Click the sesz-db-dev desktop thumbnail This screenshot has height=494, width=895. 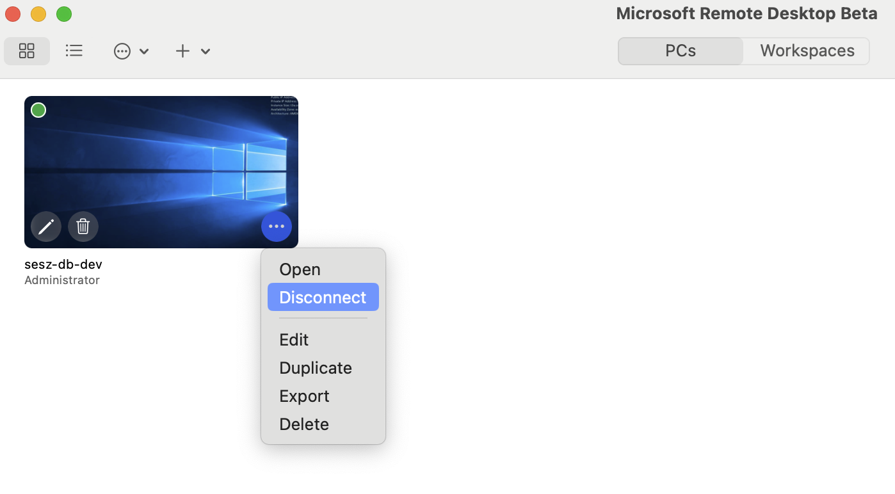pyautogui.click(x=161, y=160)
